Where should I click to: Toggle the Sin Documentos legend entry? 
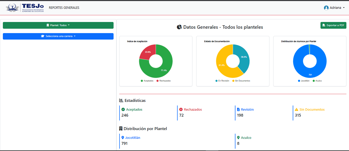[241, 81]
